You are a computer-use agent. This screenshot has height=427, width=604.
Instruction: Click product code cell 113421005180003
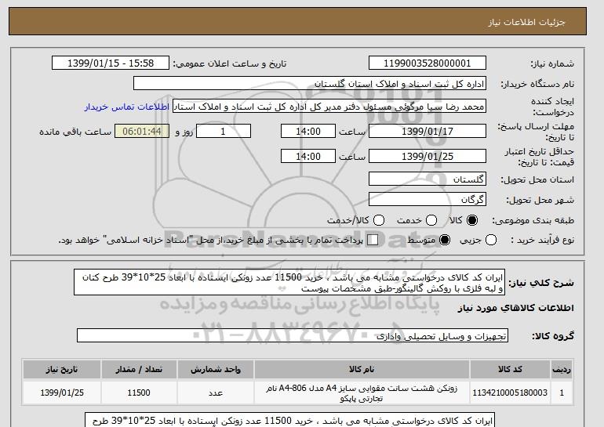tap(510, 393)
